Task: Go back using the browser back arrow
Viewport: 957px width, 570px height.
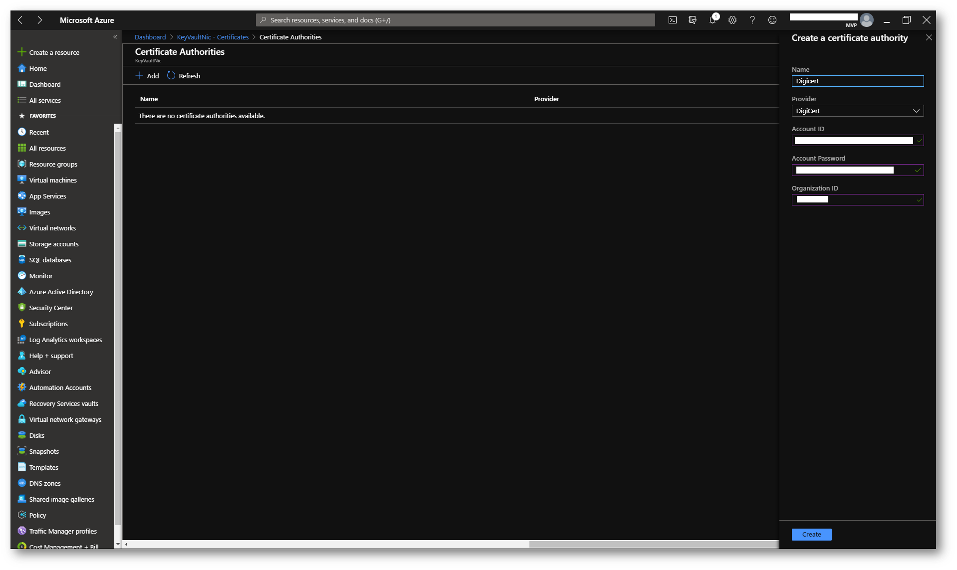Action: 20,20
